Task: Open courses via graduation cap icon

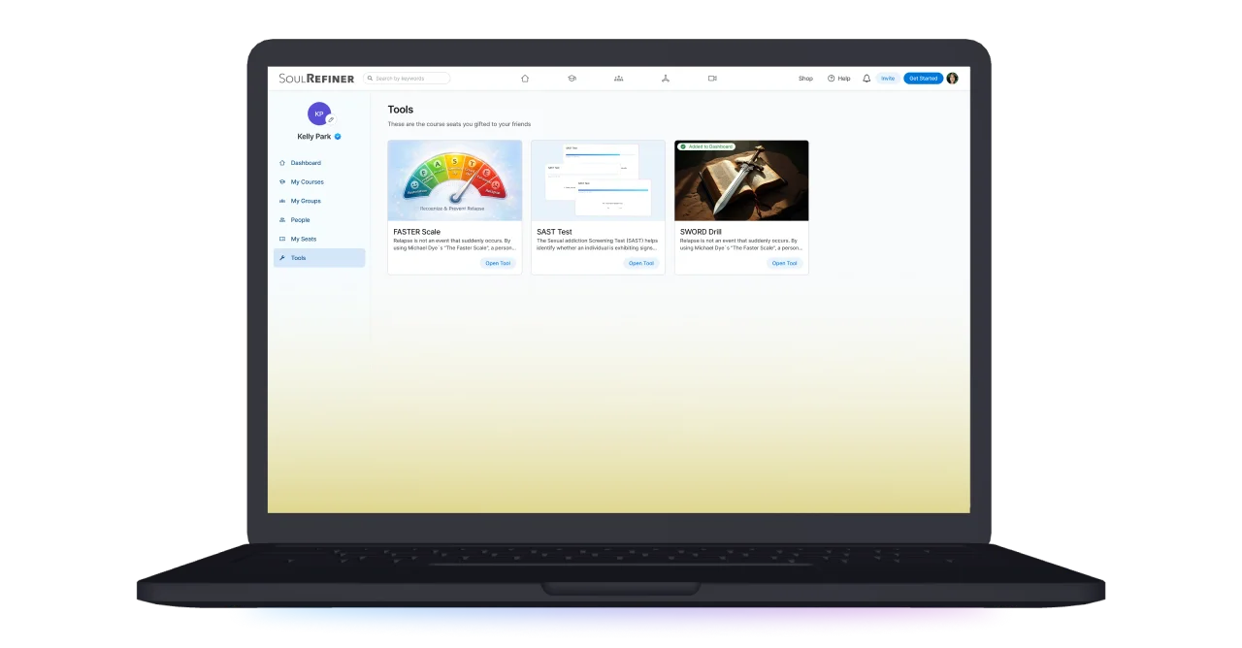Action: pos(572,79)
